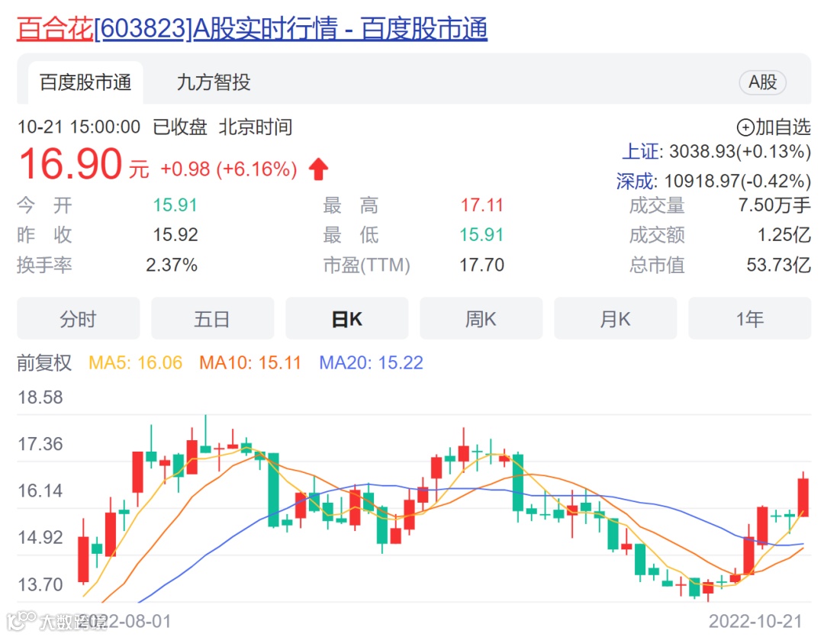Click the 17.36 price axis label
The width and height of the screenshot is (824, 637).
click(x=40, y=444)
